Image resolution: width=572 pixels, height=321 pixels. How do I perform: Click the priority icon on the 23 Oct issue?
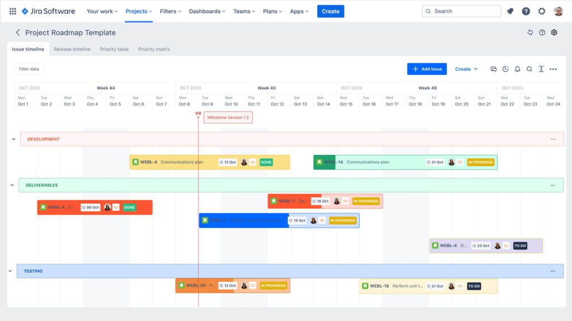(506, 246)
